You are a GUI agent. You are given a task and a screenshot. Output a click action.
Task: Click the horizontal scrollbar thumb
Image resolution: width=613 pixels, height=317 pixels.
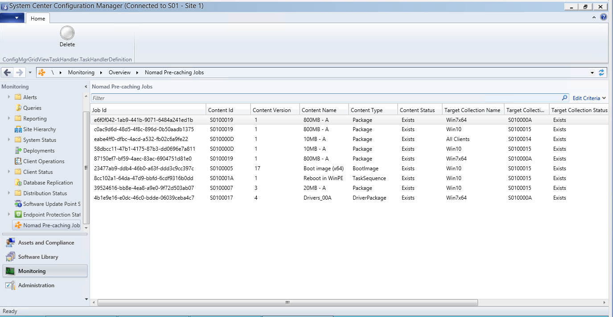288,303
